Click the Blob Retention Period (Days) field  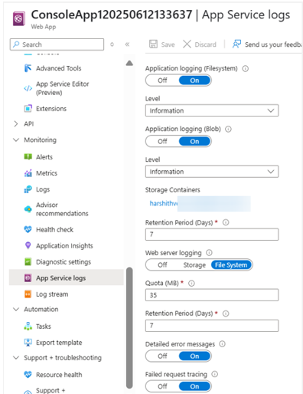point(212,234)
